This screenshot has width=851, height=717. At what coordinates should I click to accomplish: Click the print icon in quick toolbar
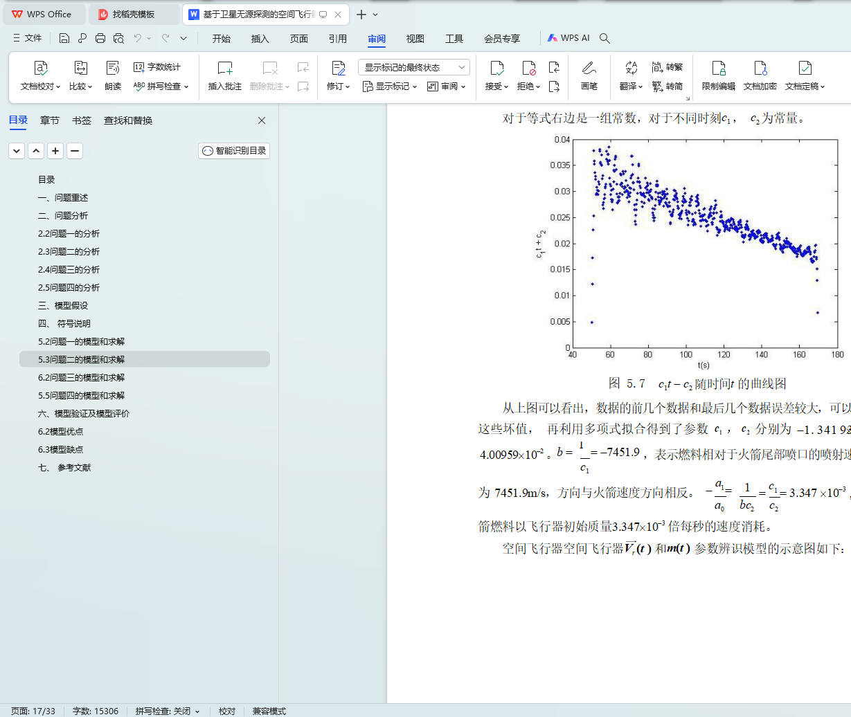(100, 38)
